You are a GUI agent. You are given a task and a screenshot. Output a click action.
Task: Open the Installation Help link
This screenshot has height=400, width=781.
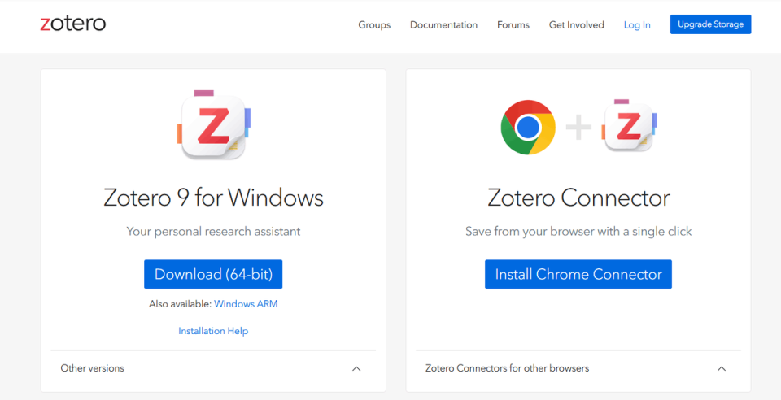[213, 331]
